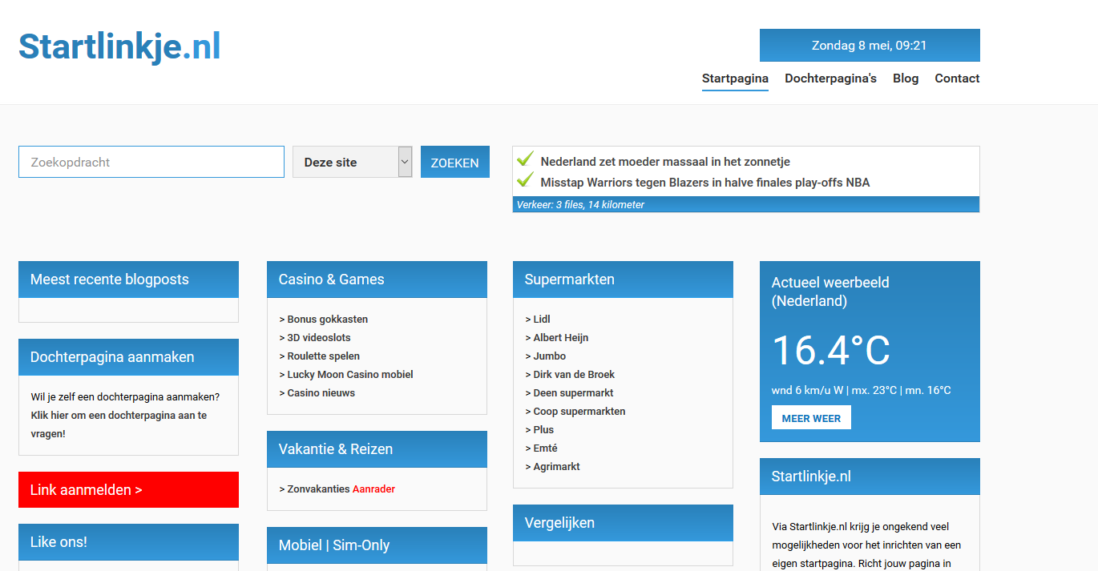Click the Klik hier om een dochterpagina text
The width and height of the screenshot is (1098, 571).
pyautogui.click(x=119, y=424)
